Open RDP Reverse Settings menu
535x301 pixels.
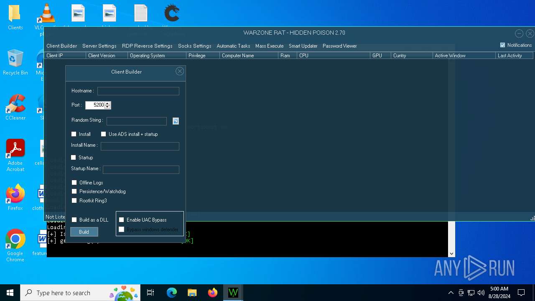(147, 46)
